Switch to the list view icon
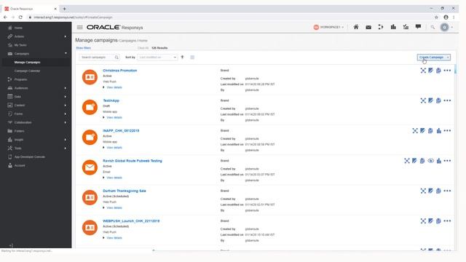Screen dimensions: 466x262 tap(192, 57)
